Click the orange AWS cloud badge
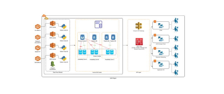This screenshot has height=94, width=224. tap(44, 16)
